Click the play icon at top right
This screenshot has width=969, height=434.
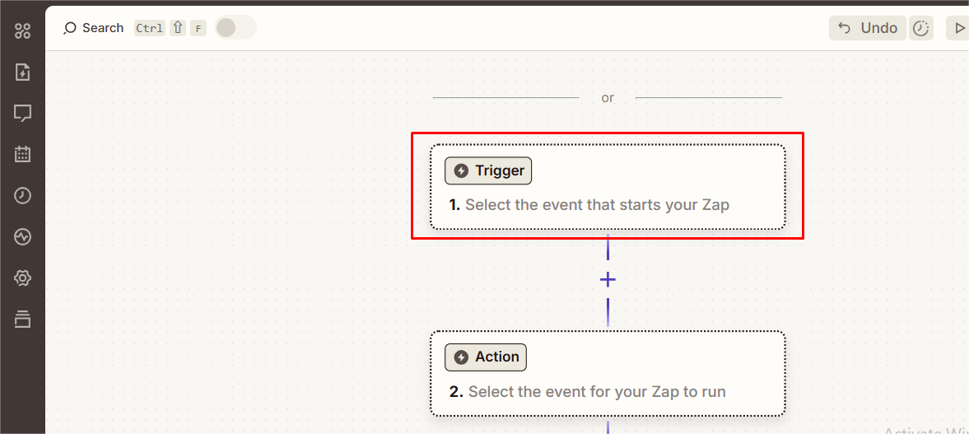pos(958,28)
